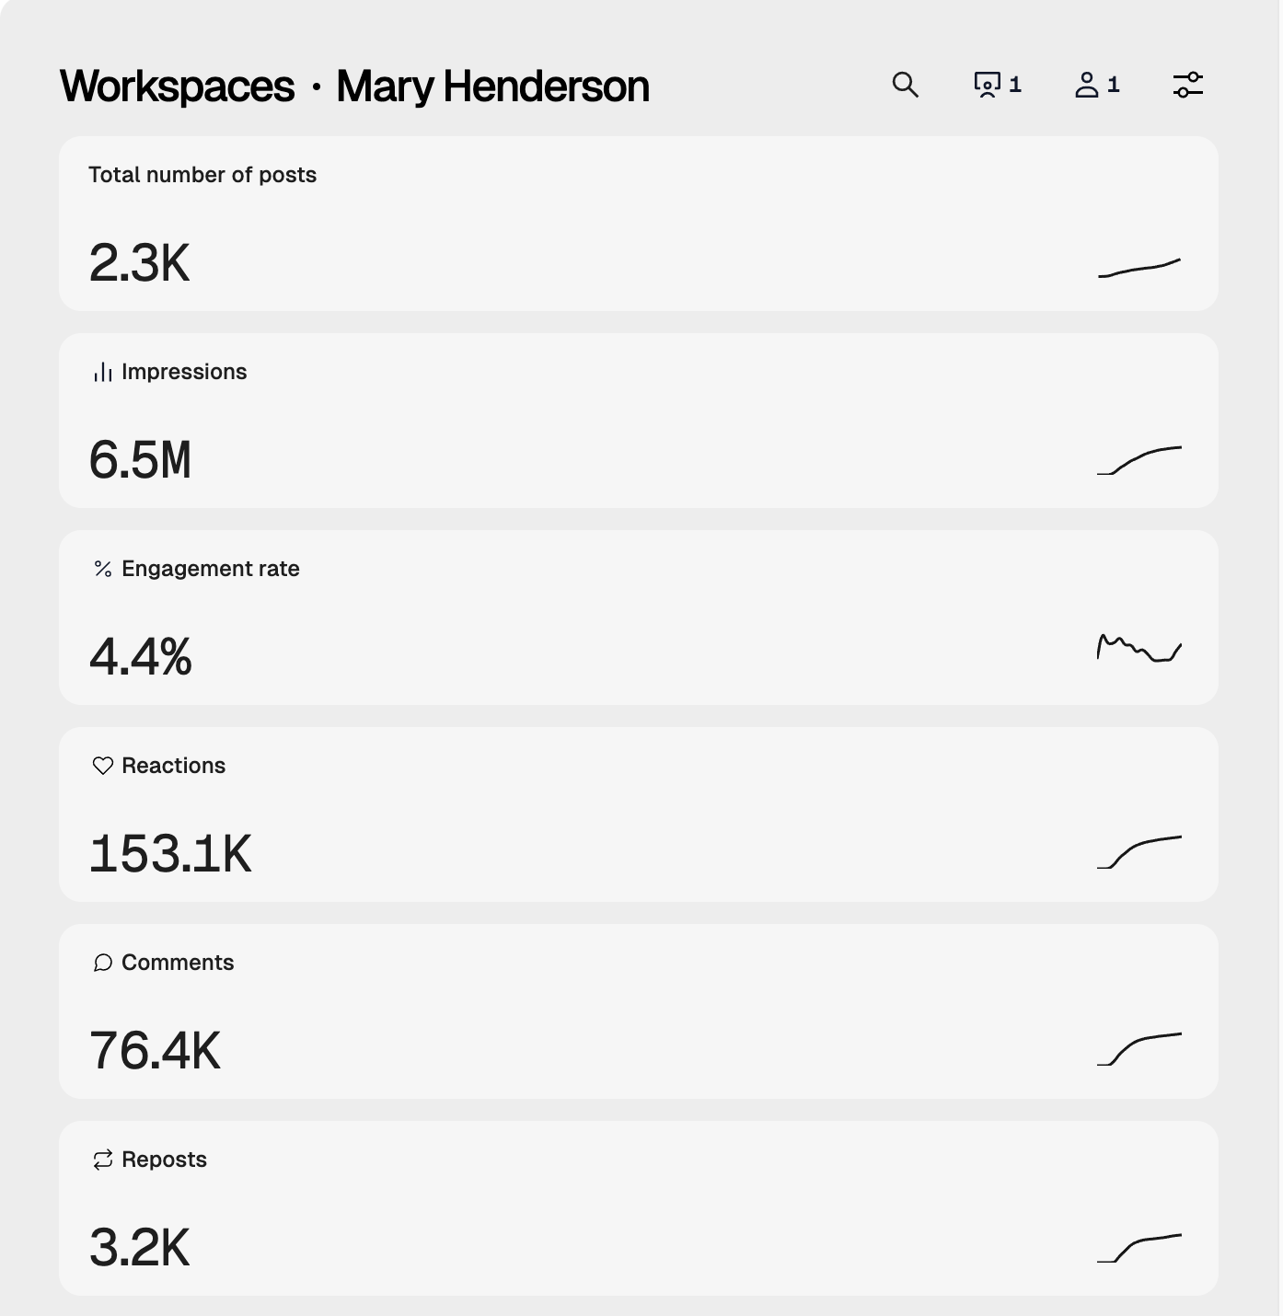Click the Engagement rate percent icon

click(x=102, y=569)
